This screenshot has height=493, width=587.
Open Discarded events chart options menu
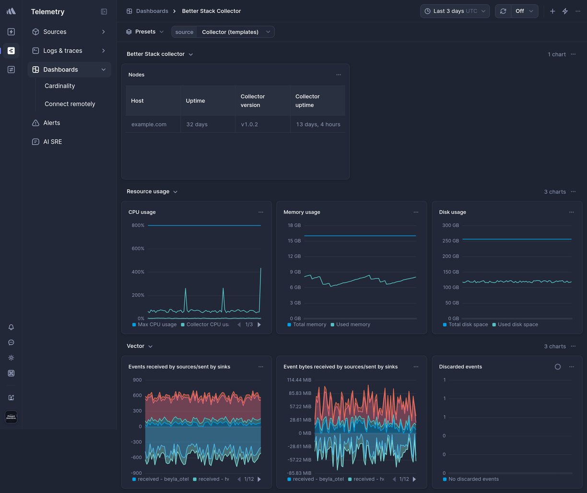tap(572, 367)
